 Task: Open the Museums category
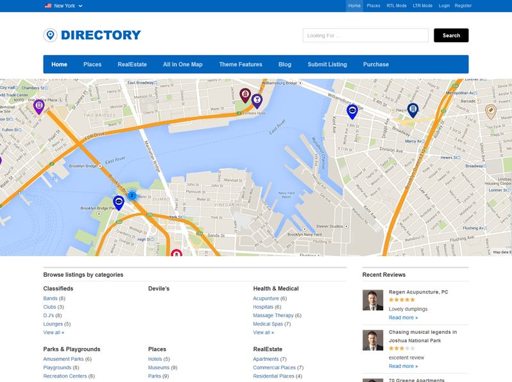point(158,367)
